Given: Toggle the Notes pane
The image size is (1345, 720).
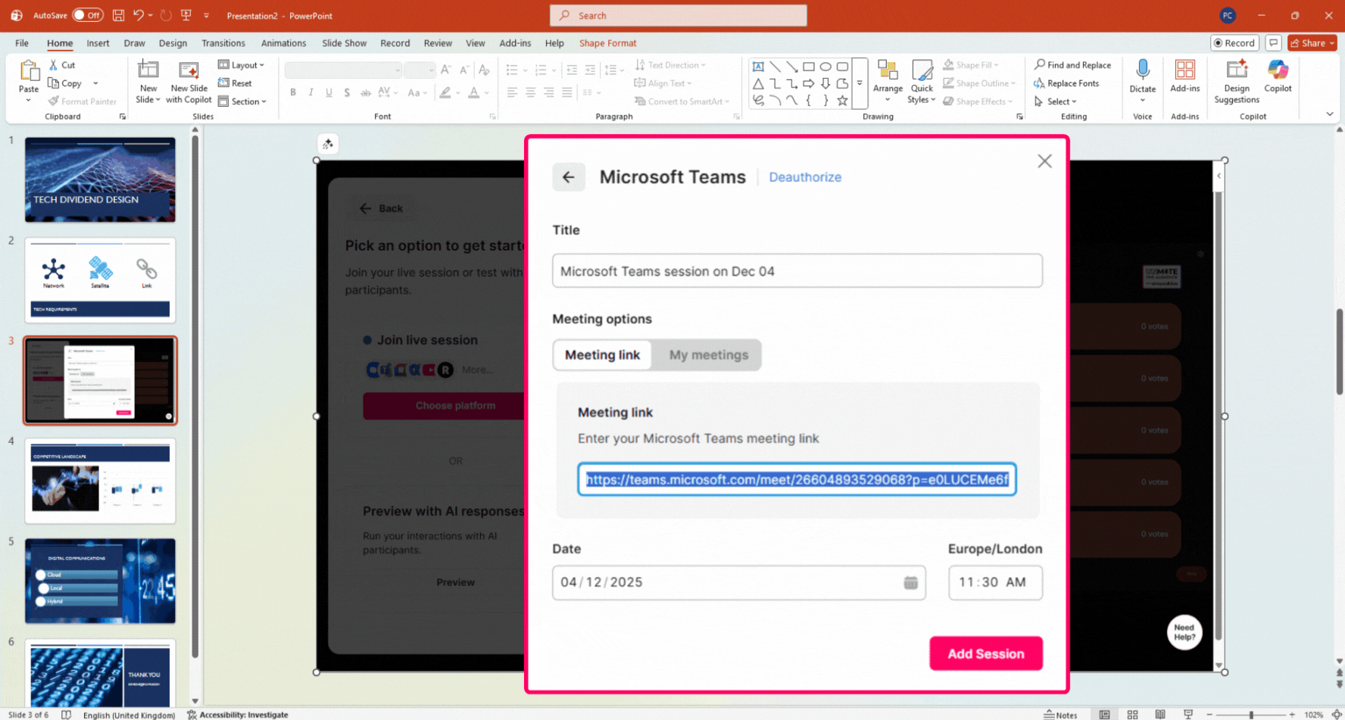Looking at the screenshot, I should point(1060,714).
